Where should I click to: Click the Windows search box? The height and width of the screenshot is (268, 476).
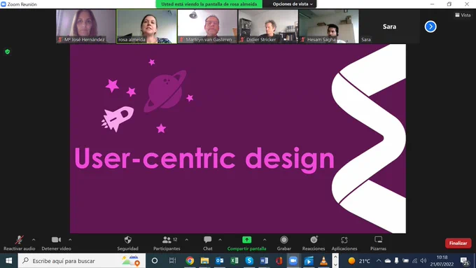tap(82, 261)
